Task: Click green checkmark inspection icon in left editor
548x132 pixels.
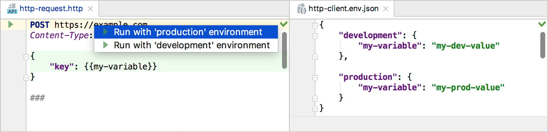Action: coord(284,24)
